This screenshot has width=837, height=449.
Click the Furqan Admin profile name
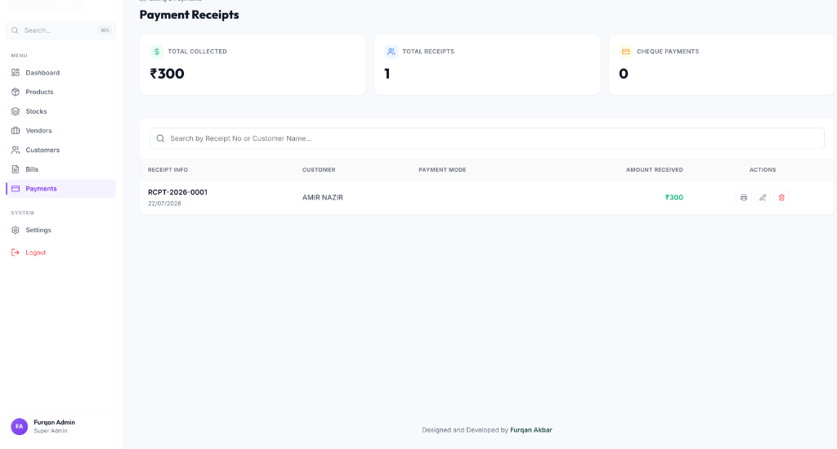pyautogui.click(x=55, y=422)
